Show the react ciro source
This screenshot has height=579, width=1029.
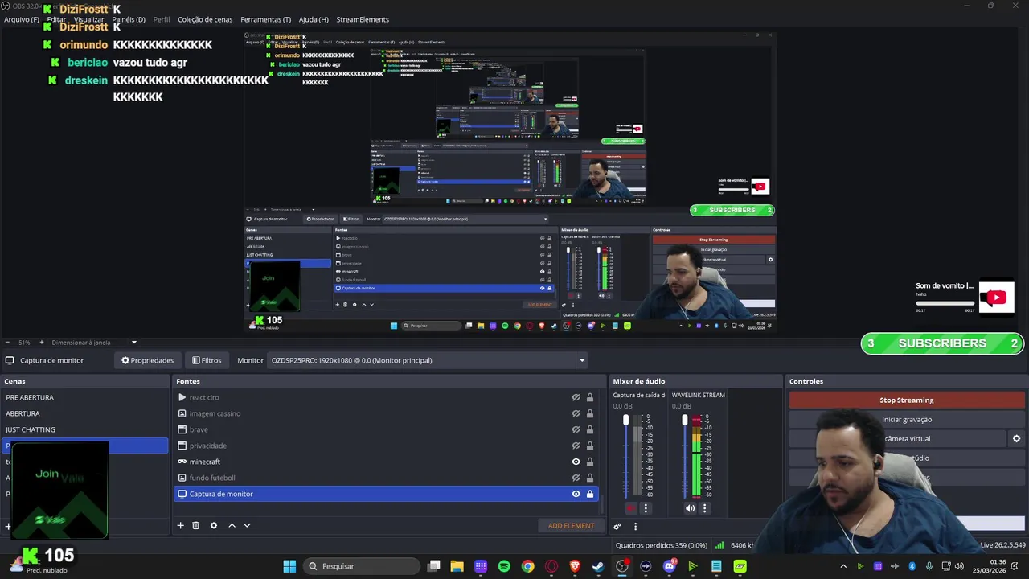tap(576, 397)
